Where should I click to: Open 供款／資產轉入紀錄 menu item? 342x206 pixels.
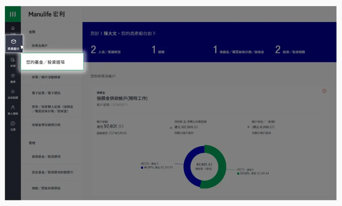click(52, 109)
